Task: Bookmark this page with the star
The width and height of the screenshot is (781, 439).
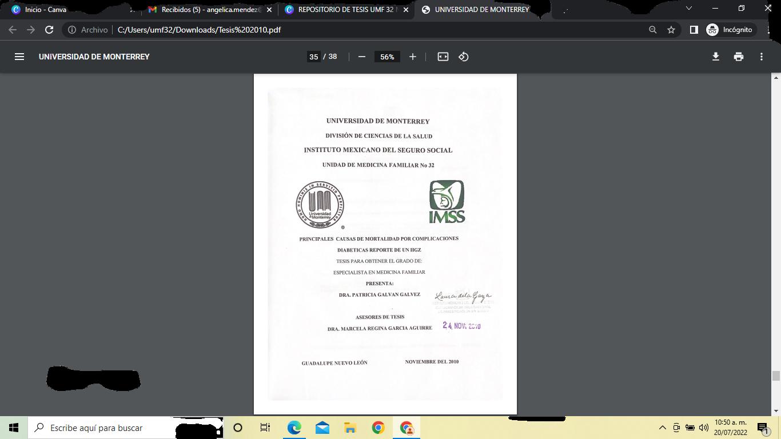Action: [x=671, y=30]
